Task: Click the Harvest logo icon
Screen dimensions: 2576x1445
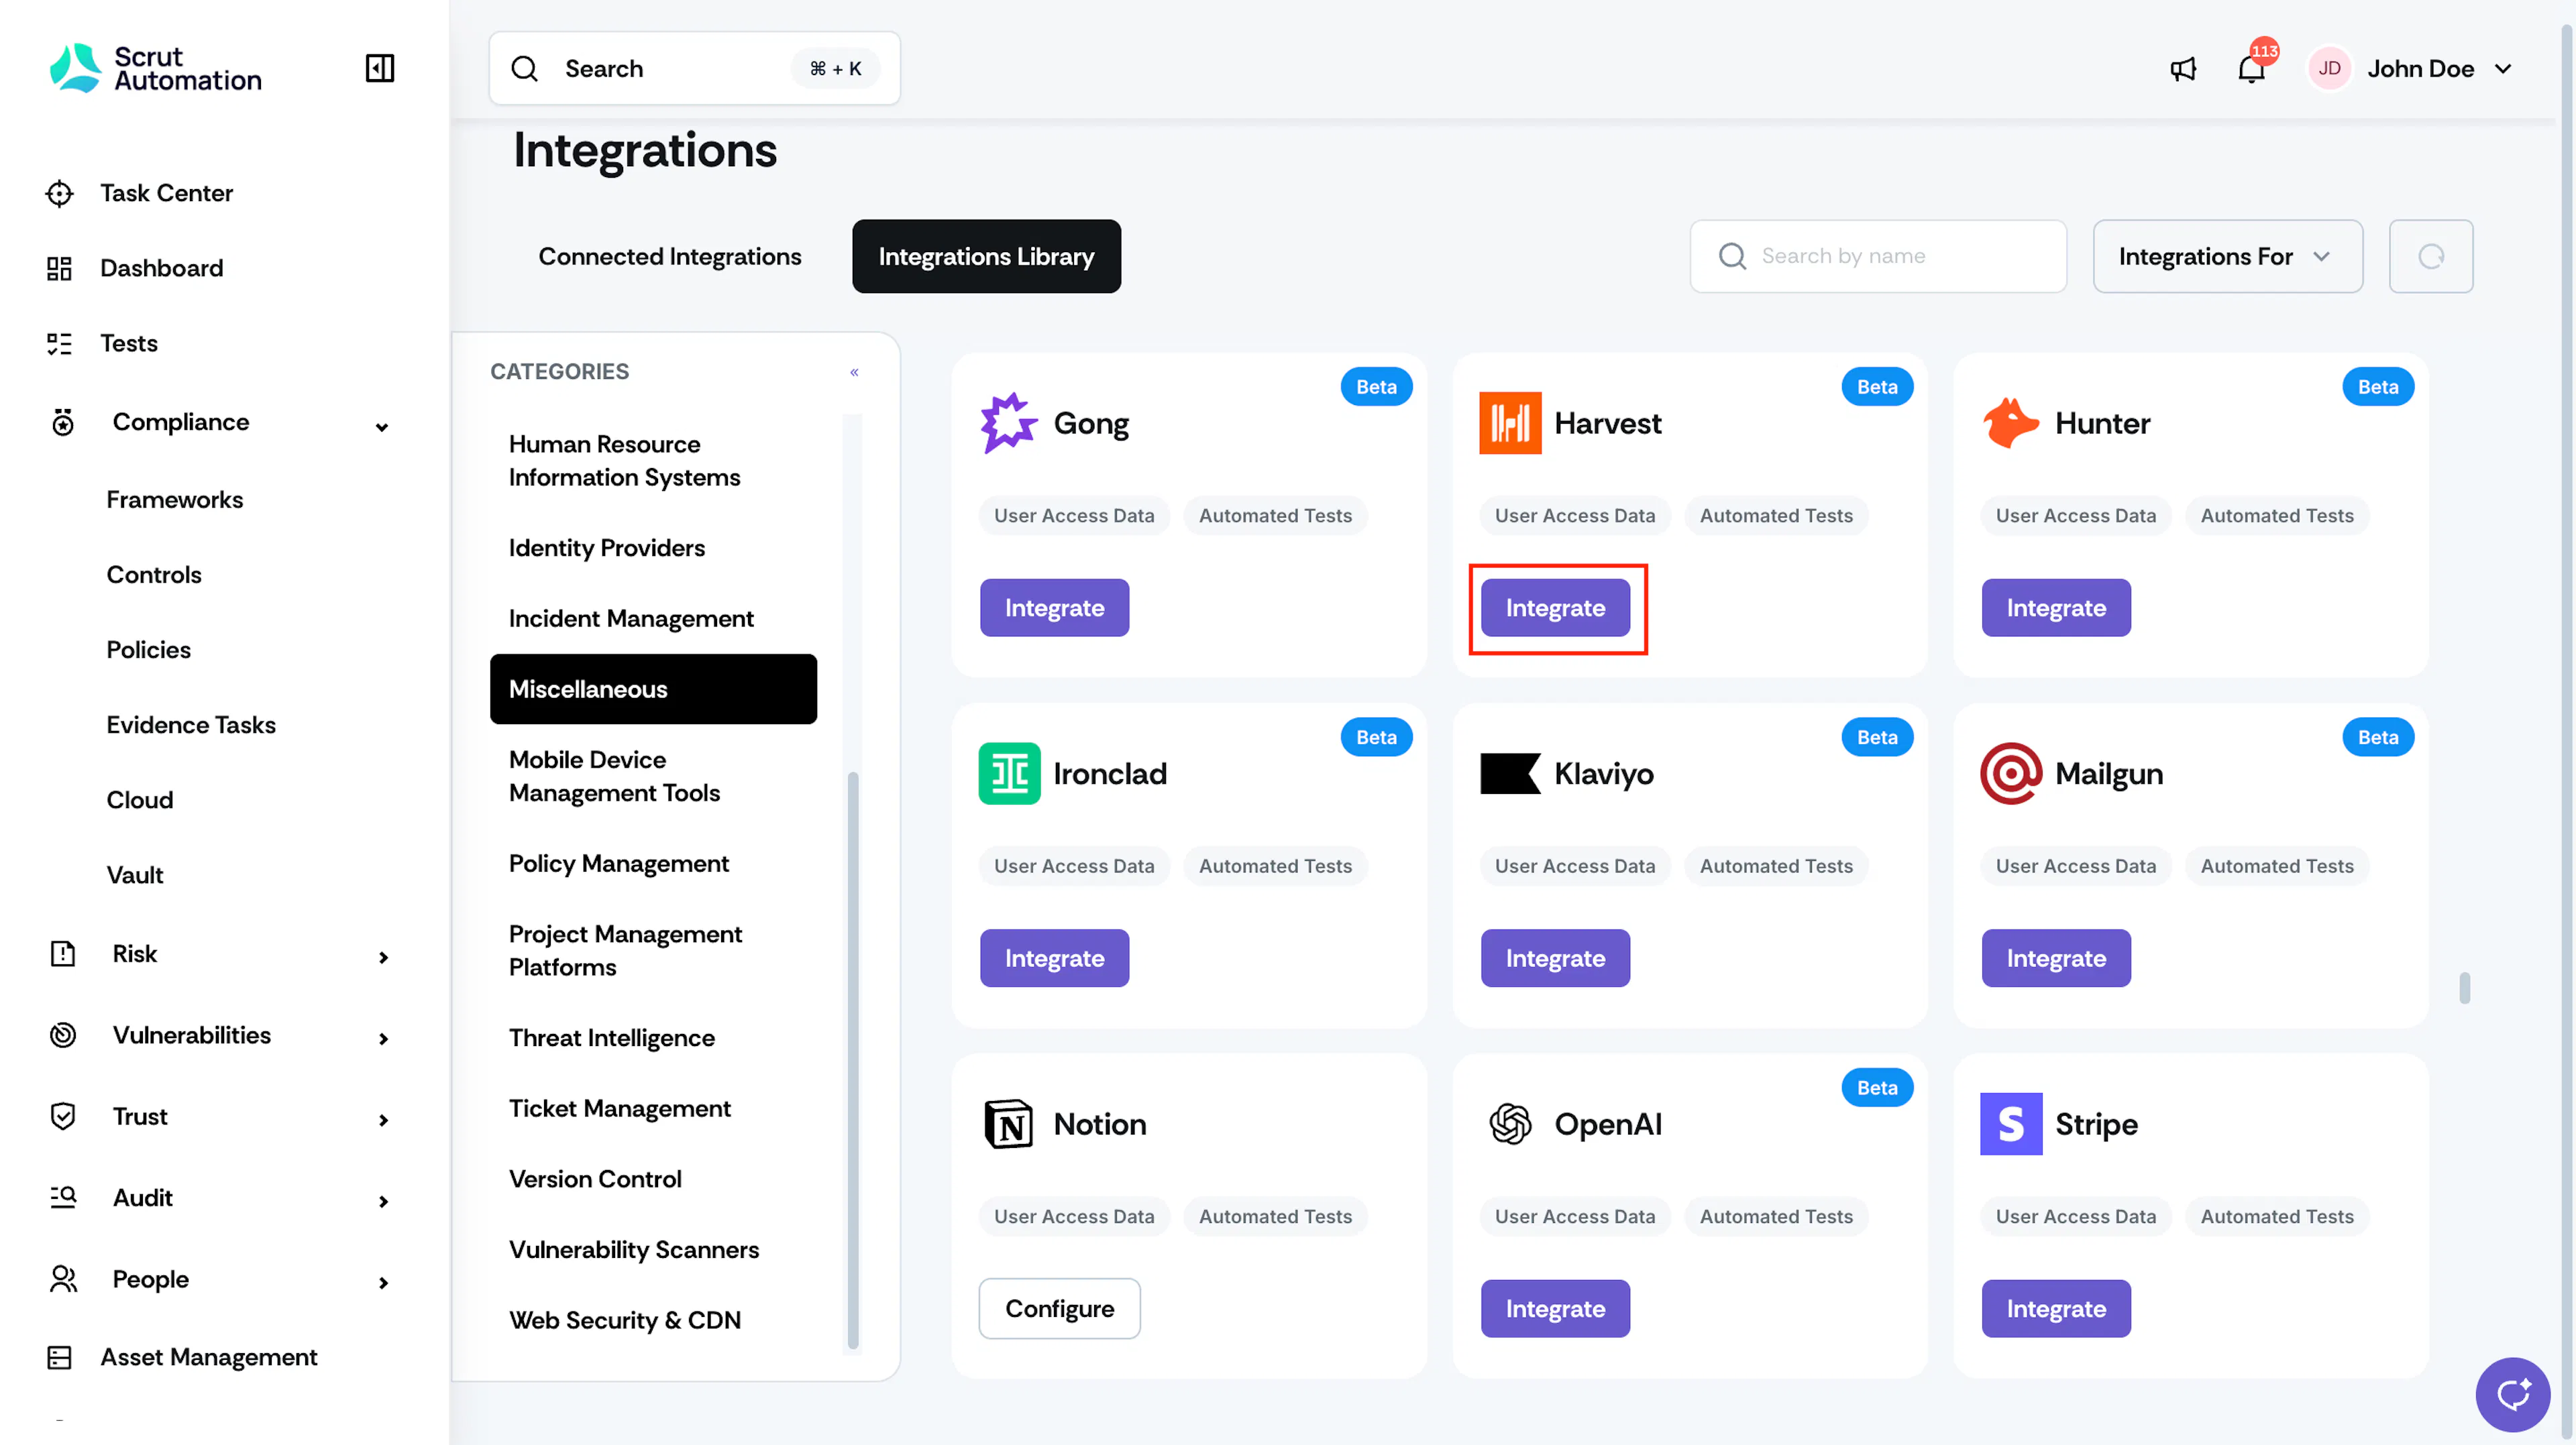Action: [1510, 424]
